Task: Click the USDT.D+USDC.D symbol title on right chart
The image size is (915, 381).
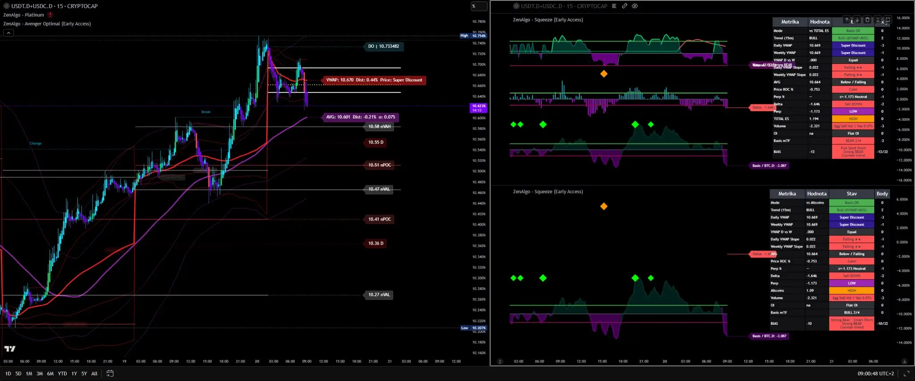Action: click(x=564, y=6)
